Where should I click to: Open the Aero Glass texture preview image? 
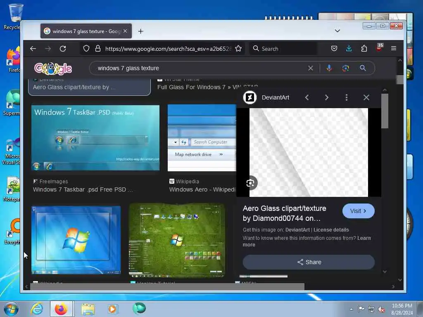click(309, 152)
